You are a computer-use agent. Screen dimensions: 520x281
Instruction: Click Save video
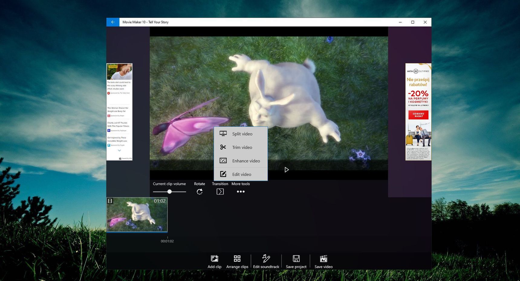point(323,261)
